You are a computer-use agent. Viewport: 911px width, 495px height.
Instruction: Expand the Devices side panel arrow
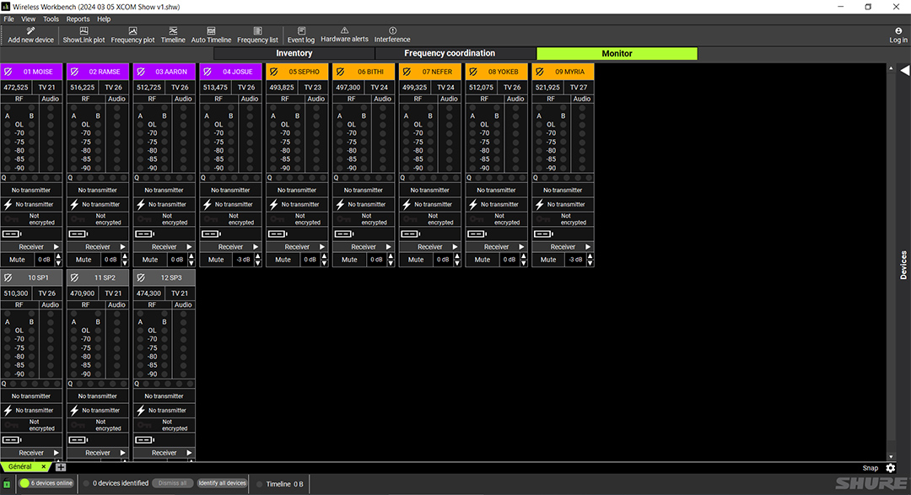click(904, 70)
